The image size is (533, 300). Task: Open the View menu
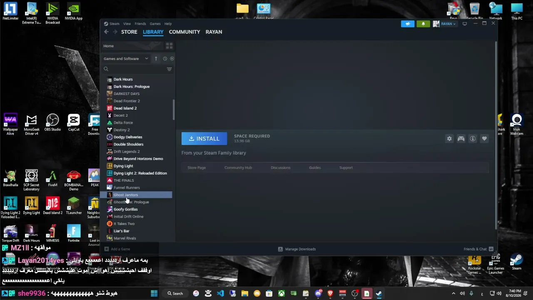127,24
